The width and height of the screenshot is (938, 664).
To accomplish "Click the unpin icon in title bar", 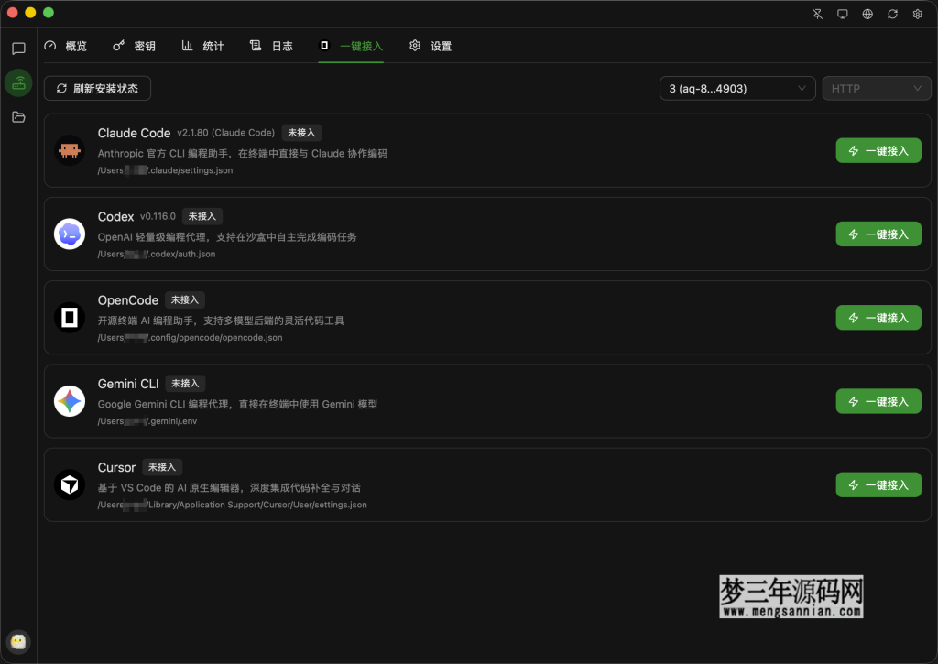I will [817, 14].
